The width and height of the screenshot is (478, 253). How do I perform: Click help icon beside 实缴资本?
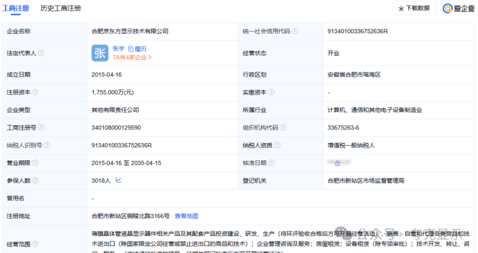pos(271,92)
